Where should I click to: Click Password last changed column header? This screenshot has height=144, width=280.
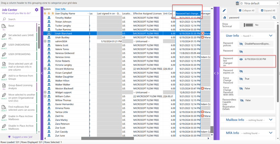point(188,14)
